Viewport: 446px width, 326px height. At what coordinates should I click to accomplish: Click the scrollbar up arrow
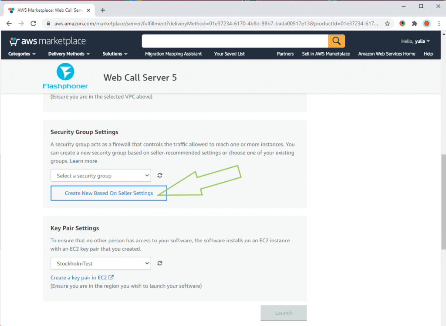tap(443, 34)
